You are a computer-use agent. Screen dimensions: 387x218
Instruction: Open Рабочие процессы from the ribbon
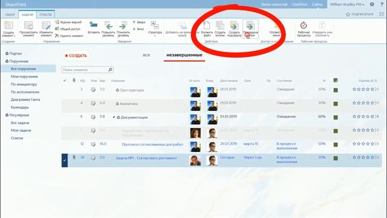304,29
